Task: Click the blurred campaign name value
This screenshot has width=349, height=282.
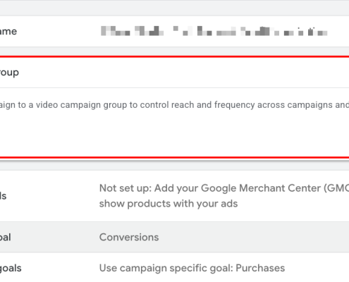Action: pyautogui.click(x=214, y=31)
